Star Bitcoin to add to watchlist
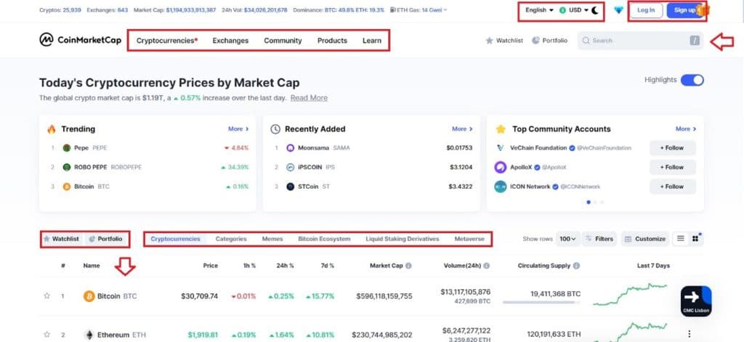The image size is (744, 342). [x=46, y=296]
